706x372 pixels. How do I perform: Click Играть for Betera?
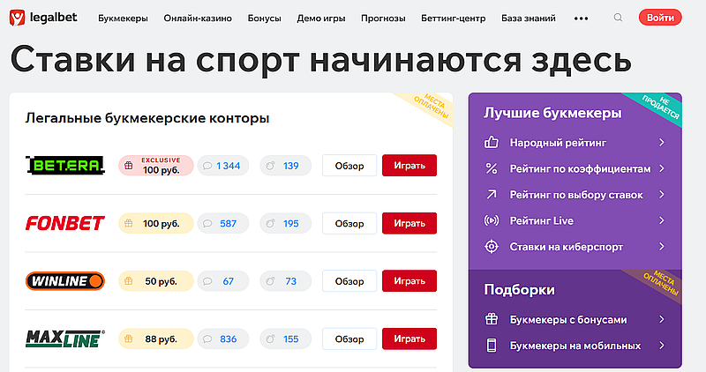409,166
